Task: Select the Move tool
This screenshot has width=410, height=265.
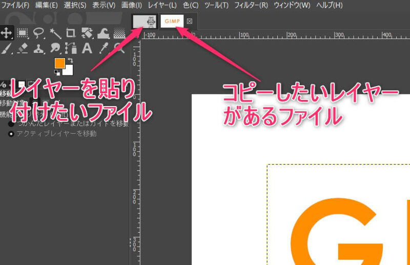Action: (7, 33)
